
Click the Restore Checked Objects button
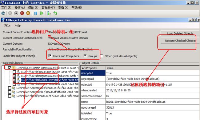click(x=180, y=41)
